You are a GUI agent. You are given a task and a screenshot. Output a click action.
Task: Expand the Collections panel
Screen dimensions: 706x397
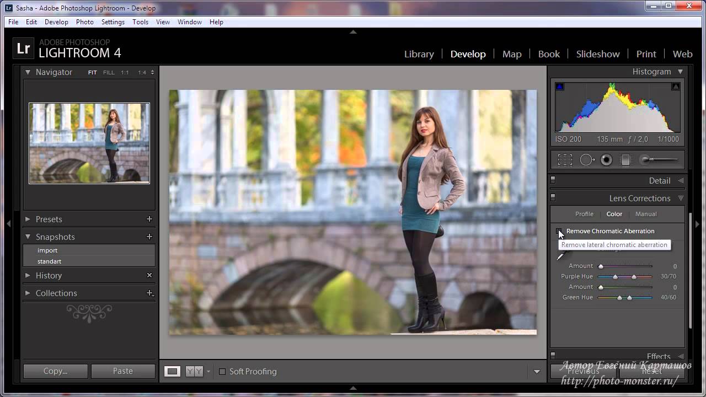[x=28, y=293]
